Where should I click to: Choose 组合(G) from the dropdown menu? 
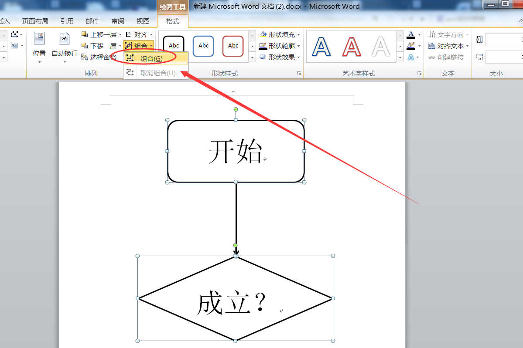click(156, 59)
